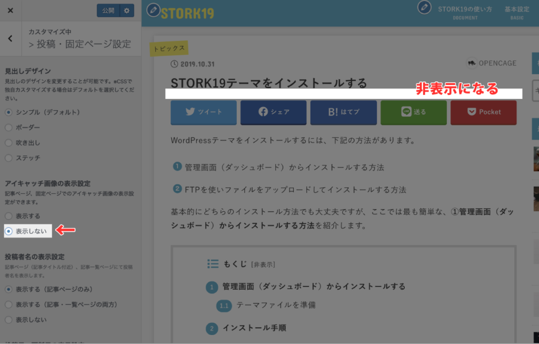Click the Facebook logo icon

pyautogui.click(x=263, y=112)
